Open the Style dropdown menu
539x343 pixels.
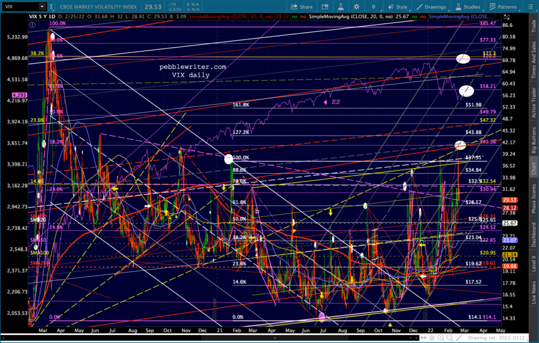click(x=398, y=6)
